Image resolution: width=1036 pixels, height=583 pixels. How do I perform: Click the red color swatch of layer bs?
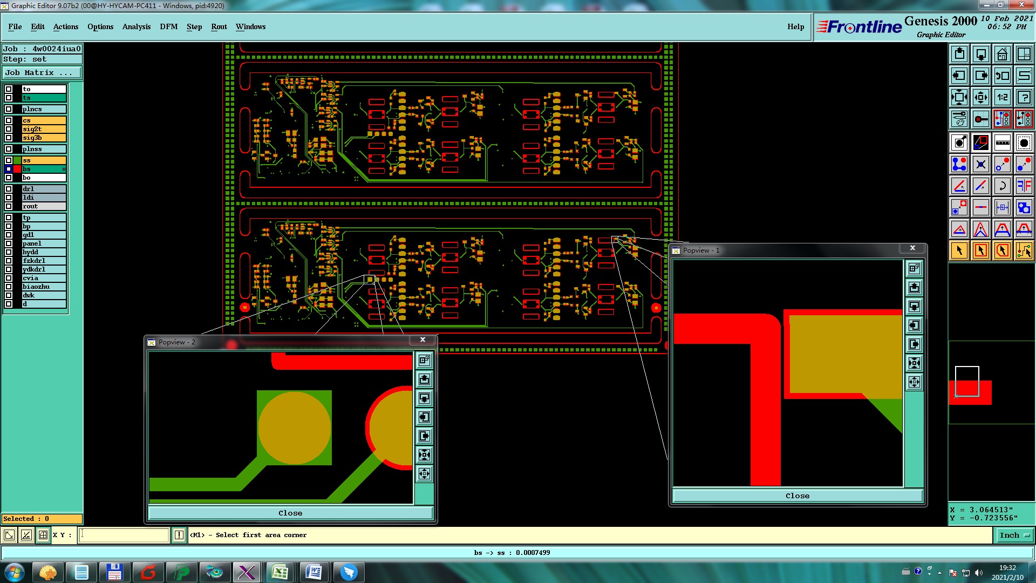click(x=17, y=169)
